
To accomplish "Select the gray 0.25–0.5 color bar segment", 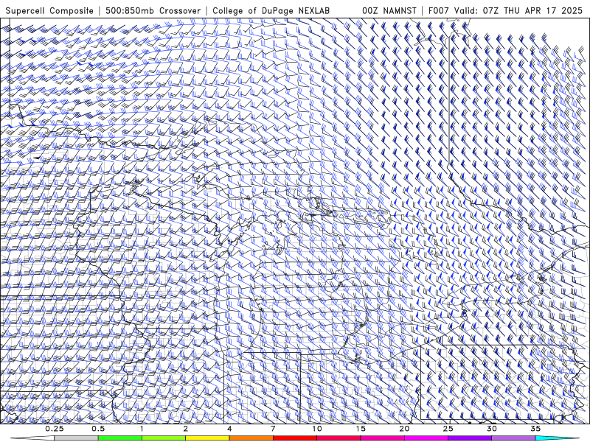I will (76, 438).
